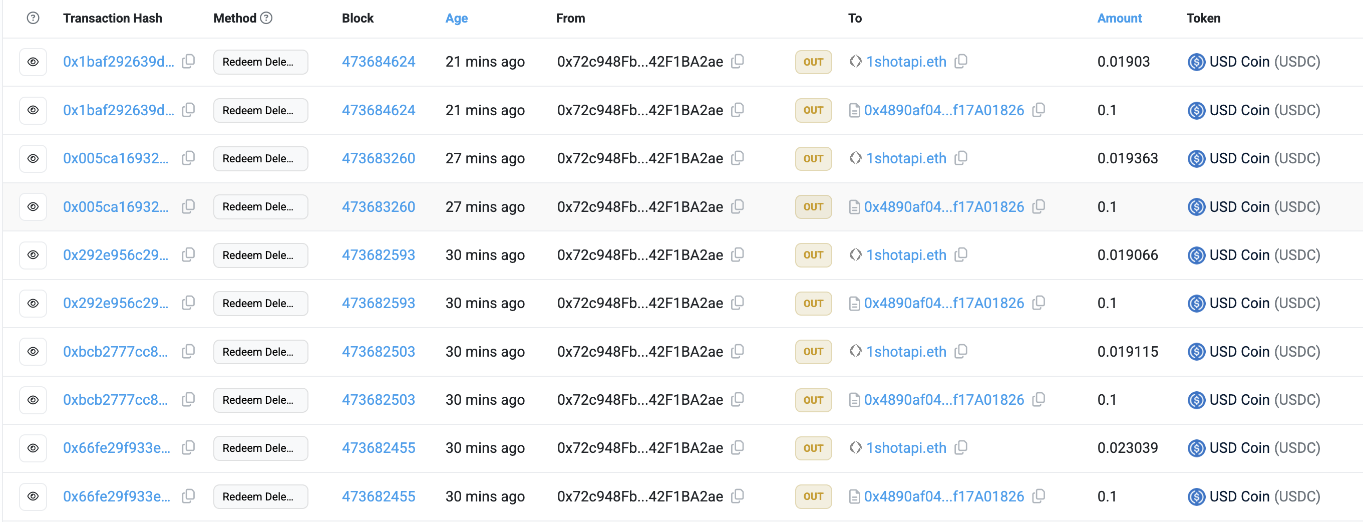The height and width of the screenshot is (522, 1363).
Task: Open block 473683260 in the 0.019363 row
Action: pyautogui.click(x=379, y=158)
